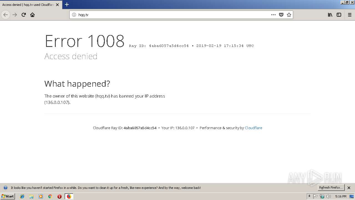Click the Access denied subtitle text
Screen dimensions: 355x200
click(71, 56)
